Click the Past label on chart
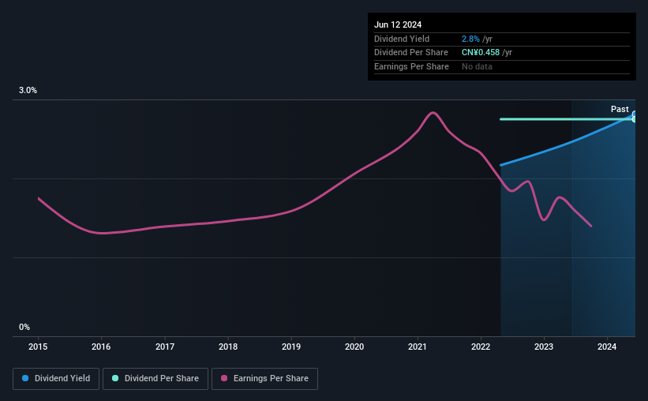This screenshot has width=648, height=401. (x=620, y=109)
